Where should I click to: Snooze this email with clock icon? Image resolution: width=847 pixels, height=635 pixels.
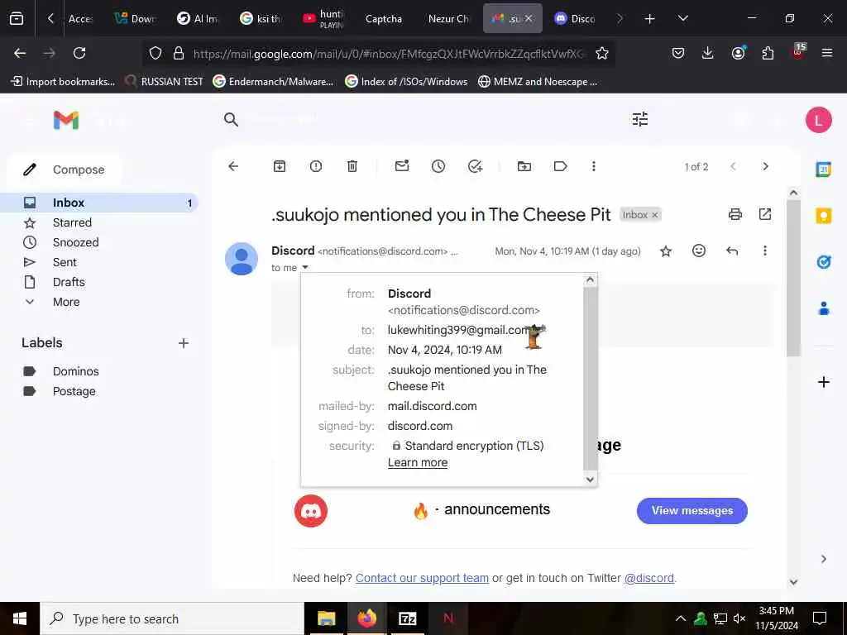[x=438, y=166]
